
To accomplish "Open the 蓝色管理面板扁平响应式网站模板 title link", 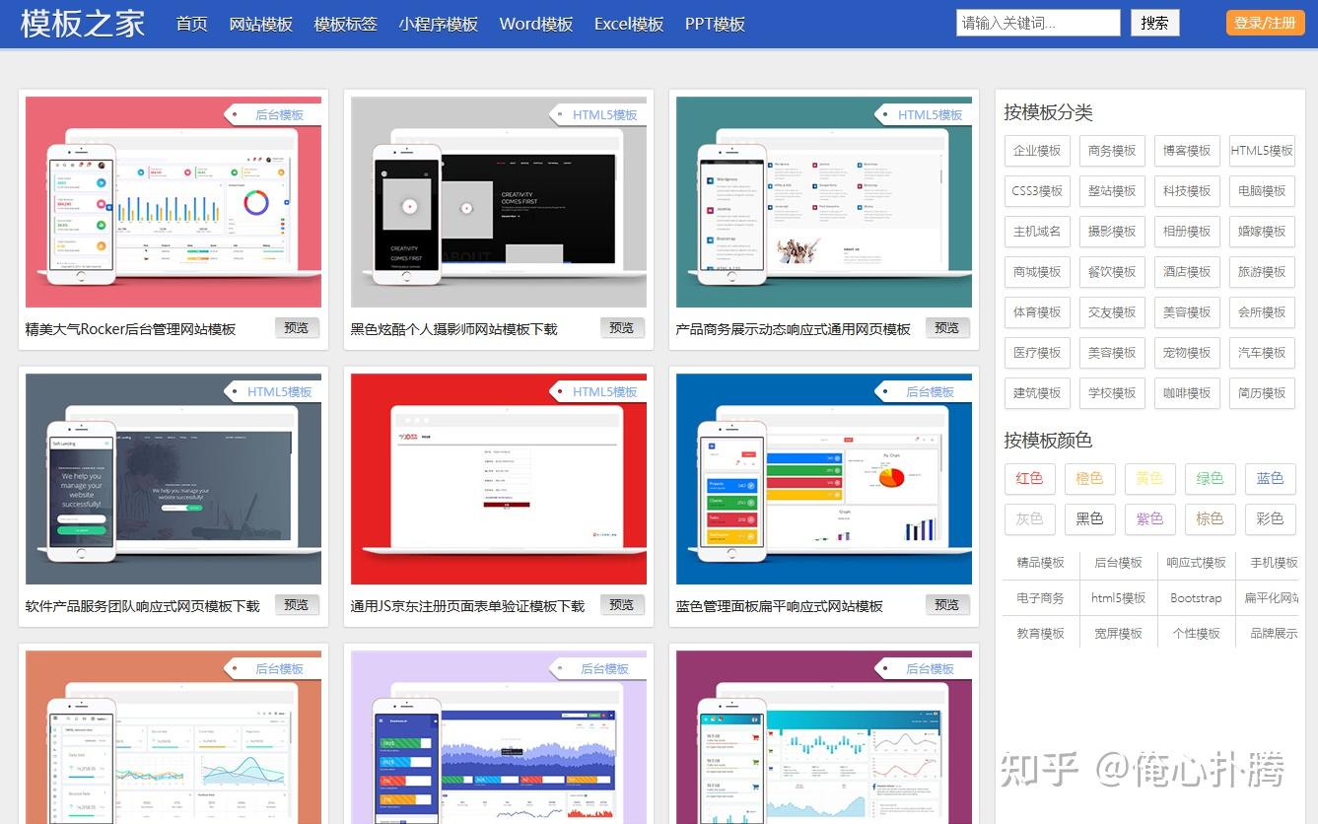I will 779,606.
